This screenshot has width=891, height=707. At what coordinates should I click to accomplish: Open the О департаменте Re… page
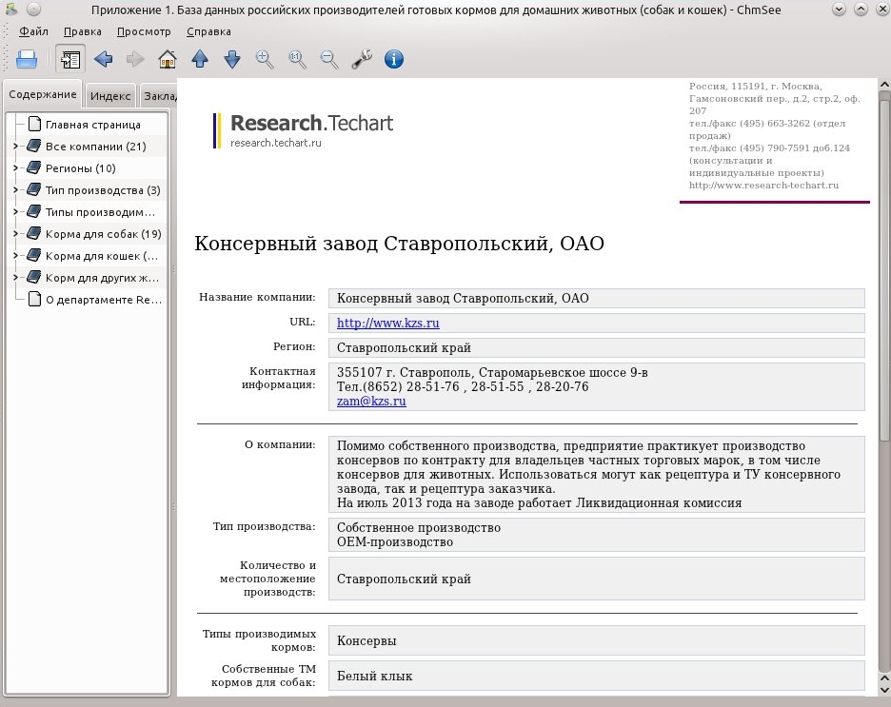tap(104, 300)
